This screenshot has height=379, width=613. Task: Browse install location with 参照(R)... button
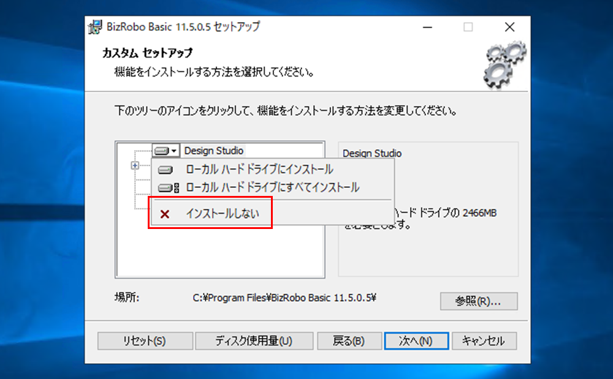point(479,301)
